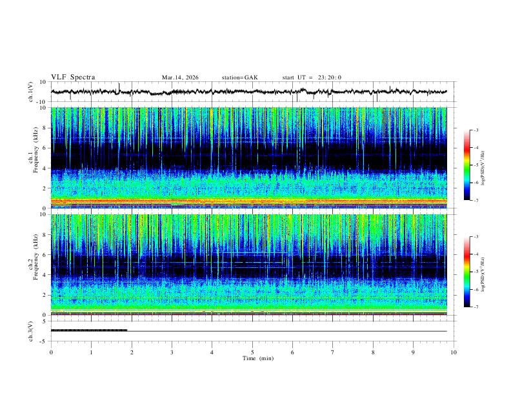The width and height of the screenshot is (511, 395).
Task: Click the 'ch.3(V)' axis label
Action: click(x=31, y=332)
